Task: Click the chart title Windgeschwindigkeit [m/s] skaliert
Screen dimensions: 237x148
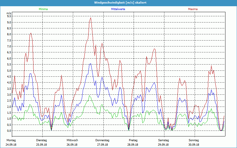Action: (x=120, y=3)
